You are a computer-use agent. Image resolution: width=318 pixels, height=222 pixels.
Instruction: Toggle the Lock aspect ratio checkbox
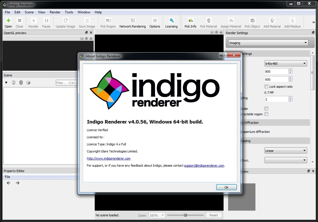[x=266, y=87]
